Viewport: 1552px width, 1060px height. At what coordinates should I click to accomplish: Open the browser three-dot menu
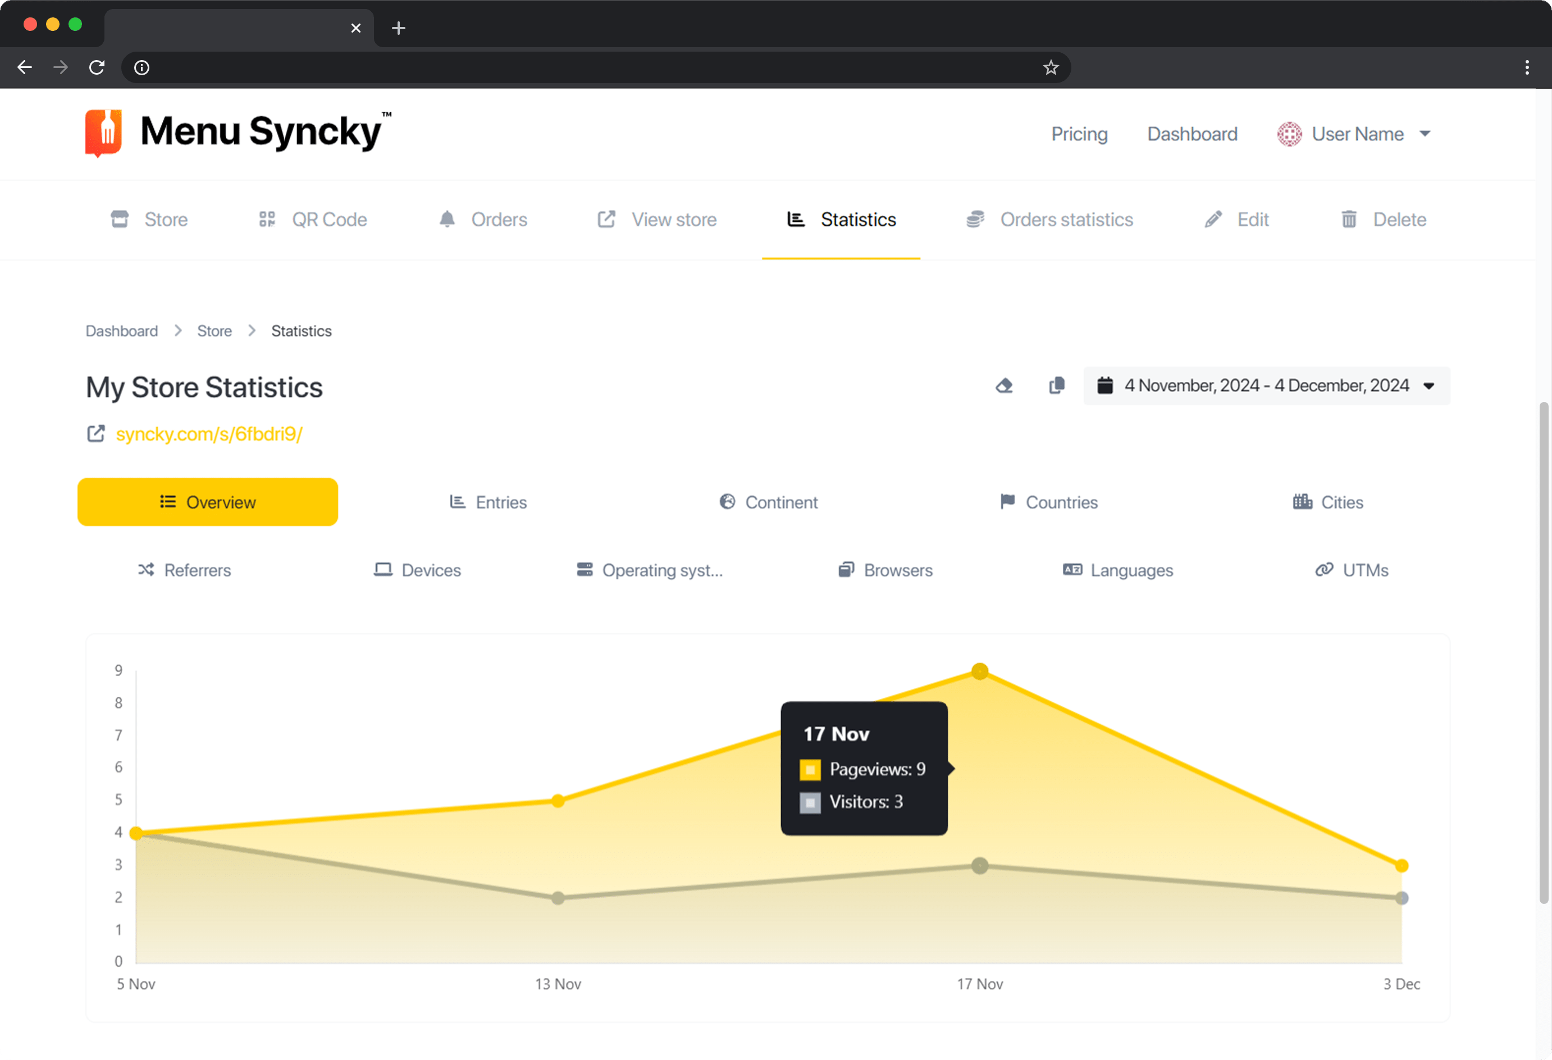tap(1527, 67)
